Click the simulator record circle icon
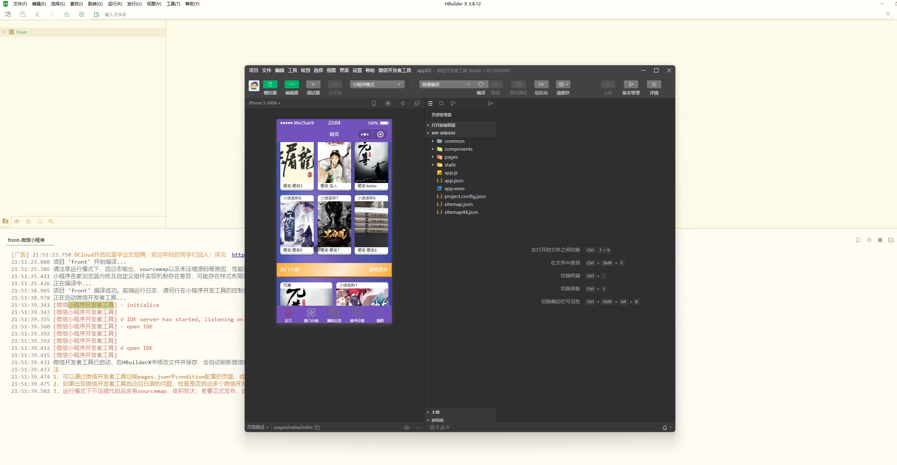The width and height of the screenshot is (897, 465). click(x=388, y=103)
